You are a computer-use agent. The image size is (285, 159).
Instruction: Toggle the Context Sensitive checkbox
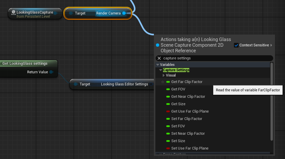[x=236, y=45]
